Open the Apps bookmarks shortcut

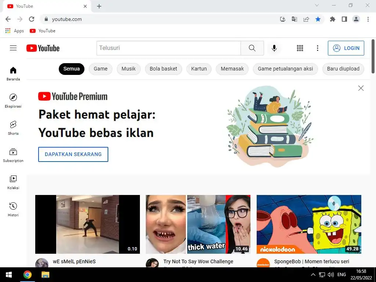(15, 31)
